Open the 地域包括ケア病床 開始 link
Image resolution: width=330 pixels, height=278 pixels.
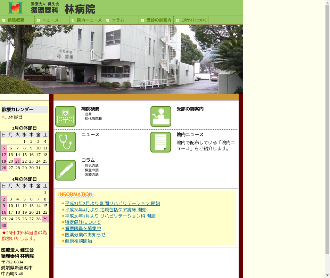point(106,210)
